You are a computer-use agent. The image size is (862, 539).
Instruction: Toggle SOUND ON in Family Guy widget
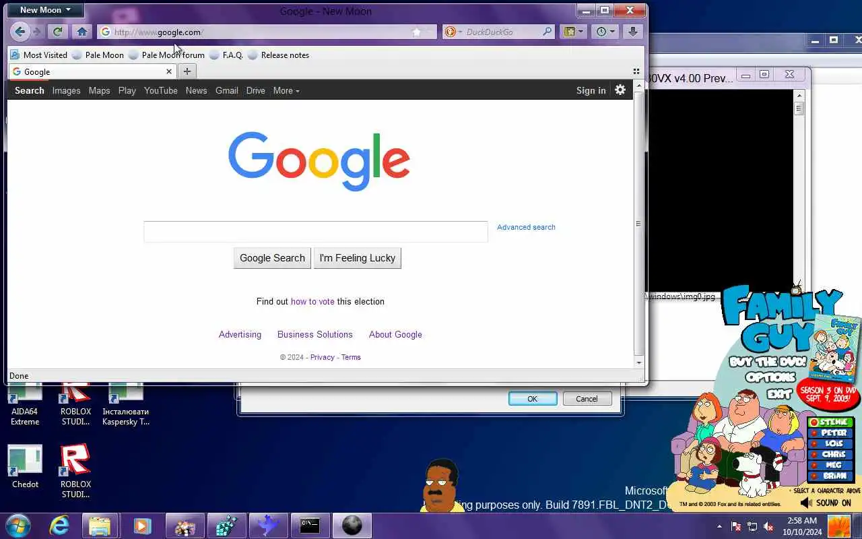point(826,503)
